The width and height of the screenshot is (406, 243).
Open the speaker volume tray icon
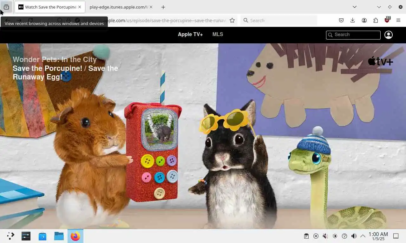[x=354, y=236]
